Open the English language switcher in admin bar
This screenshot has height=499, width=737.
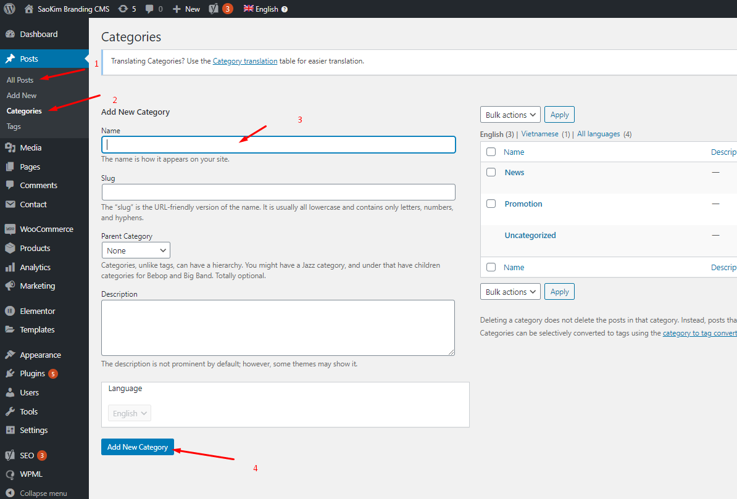266,9
